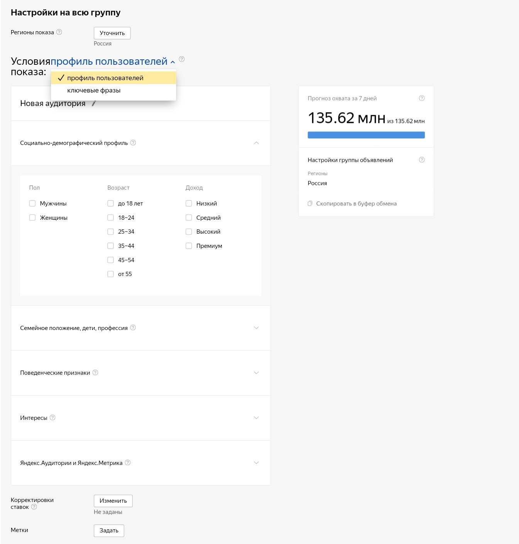
Task: Click the blue reach forecast bar
Action: [x=366, y=135]
